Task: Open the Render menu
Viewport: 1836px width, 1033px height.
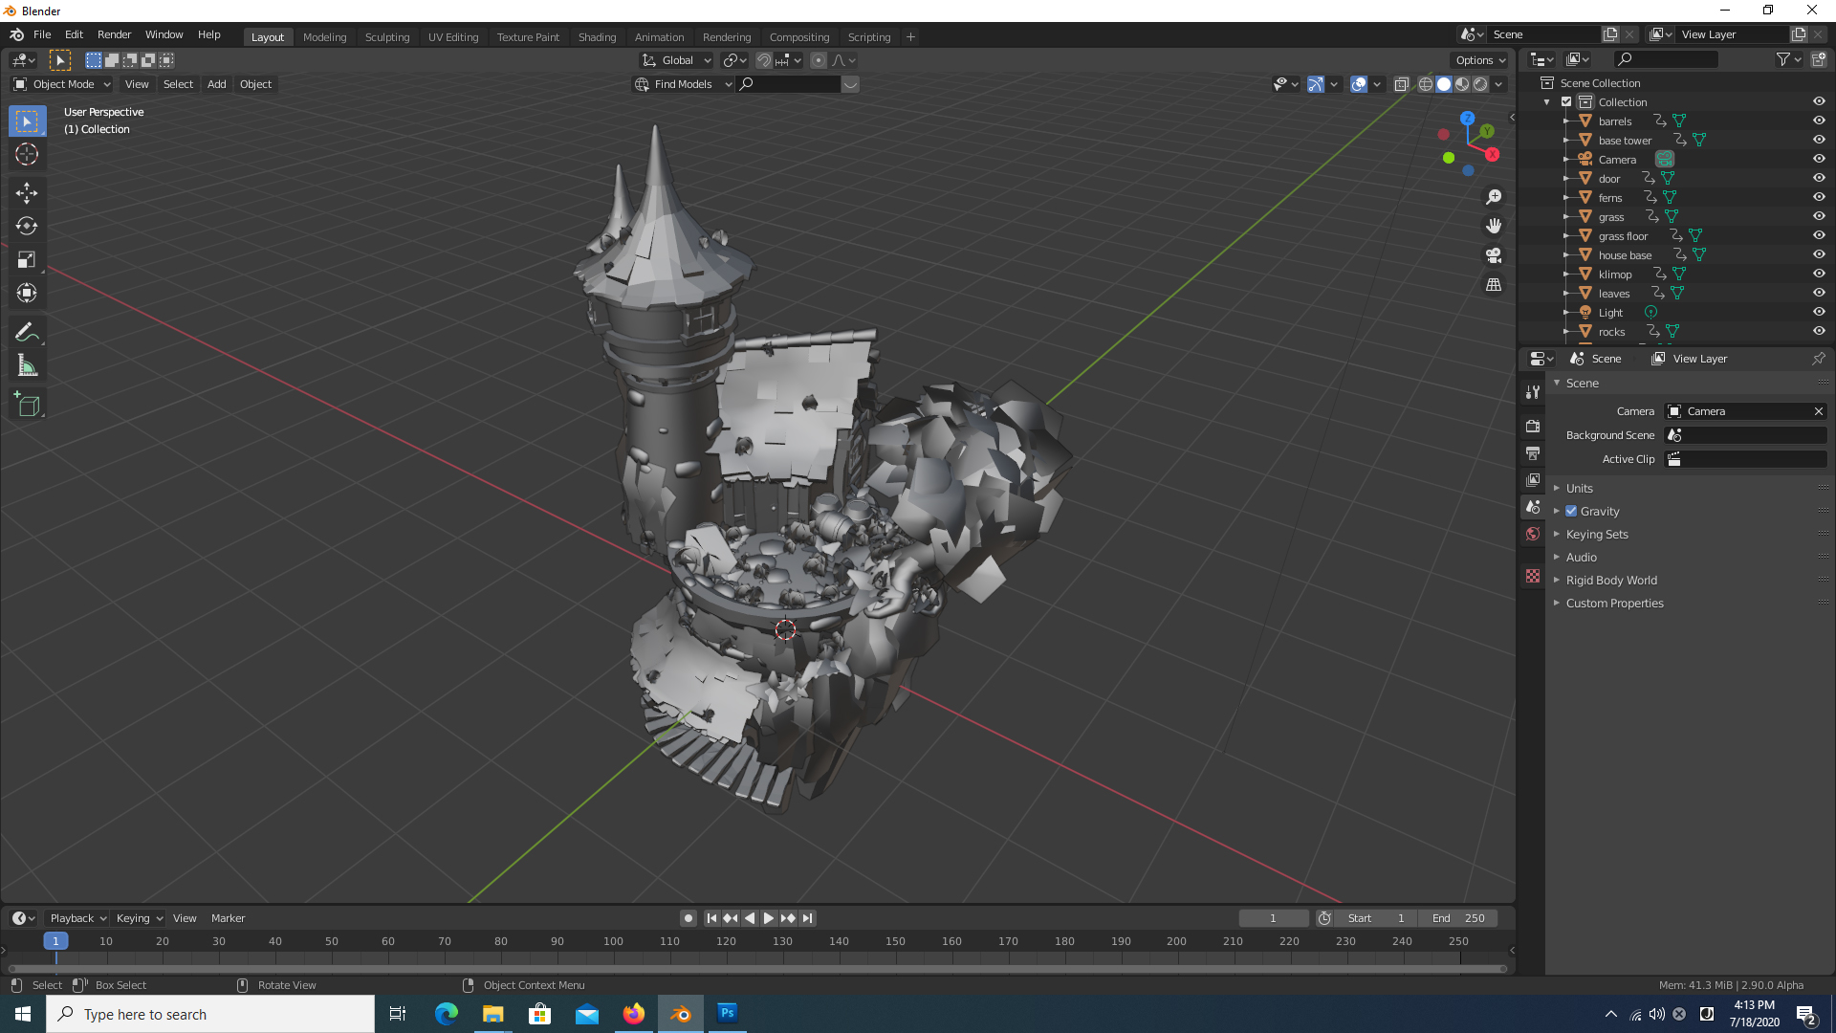Action: click(x=114, y=34)
